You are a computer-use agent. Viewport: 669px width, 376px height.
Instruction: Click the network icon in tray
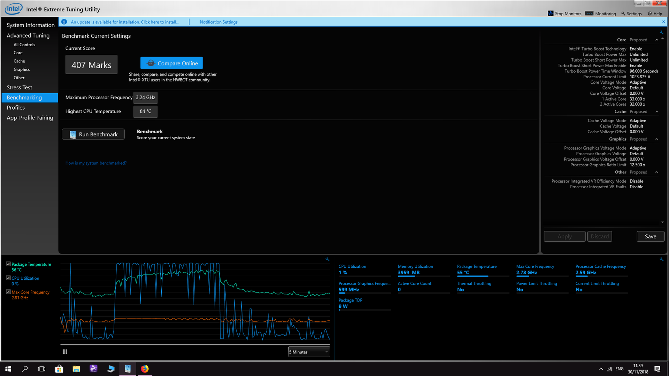point(610,369)
